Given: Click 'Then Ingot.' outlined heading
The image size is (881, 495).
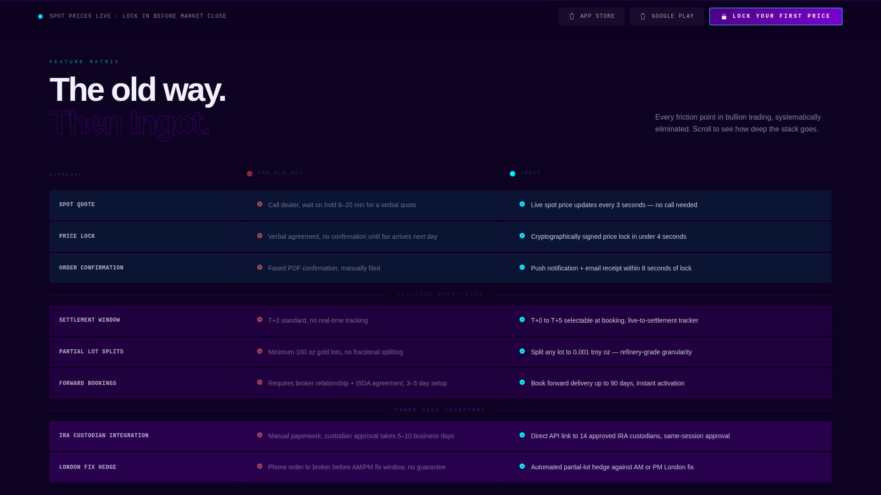Looking at the screenshot, I should click(x=130, y=123).
